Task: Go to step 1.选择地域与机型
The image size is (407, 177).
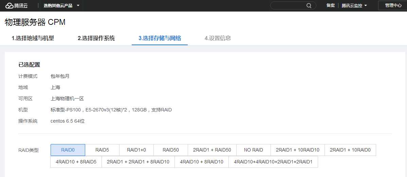Action: pos(33,38)
